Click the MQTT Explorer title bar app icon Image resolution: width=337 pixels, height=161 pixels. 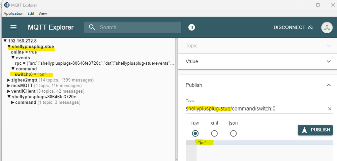(7, 5)
